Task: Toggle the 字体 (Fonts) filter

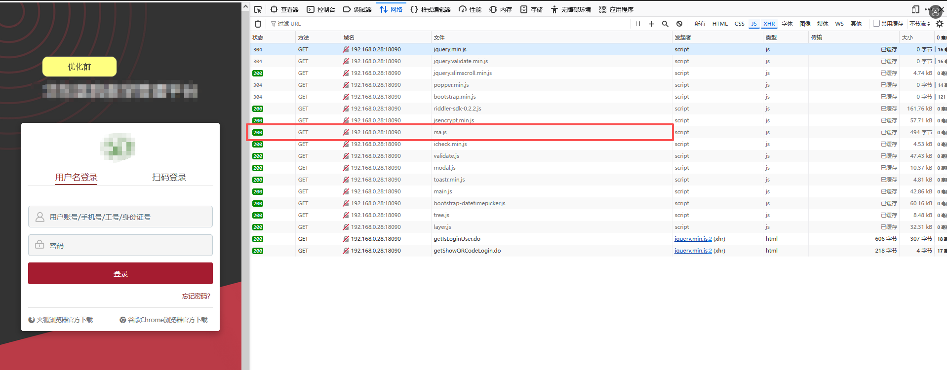Action: pos(787,24)
